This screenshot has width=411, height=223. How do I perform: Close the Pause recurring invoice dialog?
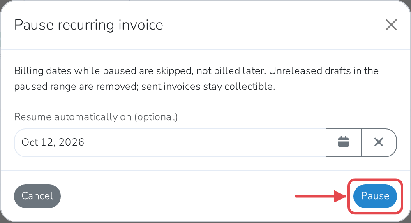pos(391,25)
